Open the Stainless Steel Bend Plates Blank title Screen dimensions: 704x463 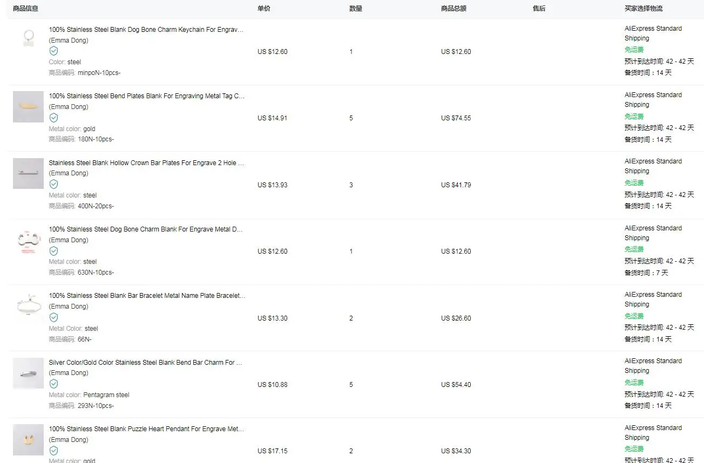point(146,96)
